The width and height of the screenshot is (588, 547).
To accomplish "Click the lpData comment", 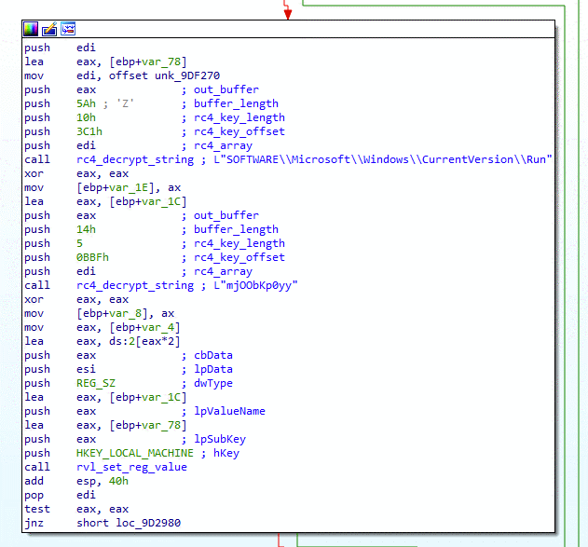I will coord(213,369).
